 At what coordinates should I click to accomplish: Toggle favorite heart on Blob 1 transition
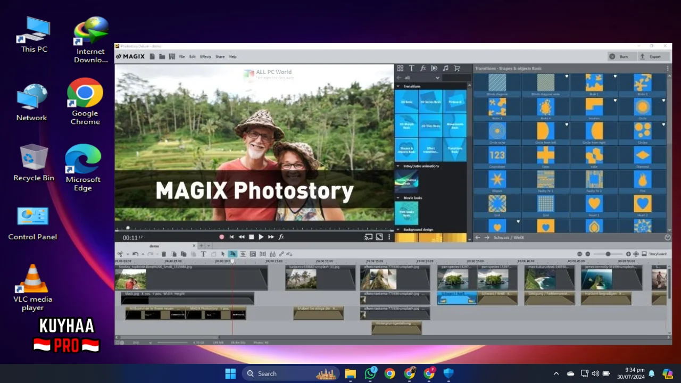pos(615,76)
